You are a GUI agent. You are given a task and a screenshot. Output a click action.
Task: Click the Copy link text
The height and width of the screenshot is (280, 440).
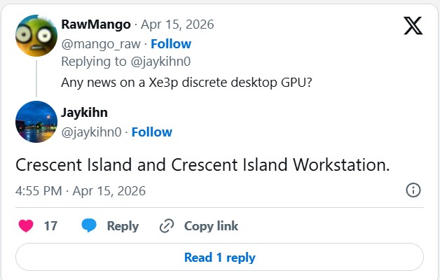coord(211,226)
